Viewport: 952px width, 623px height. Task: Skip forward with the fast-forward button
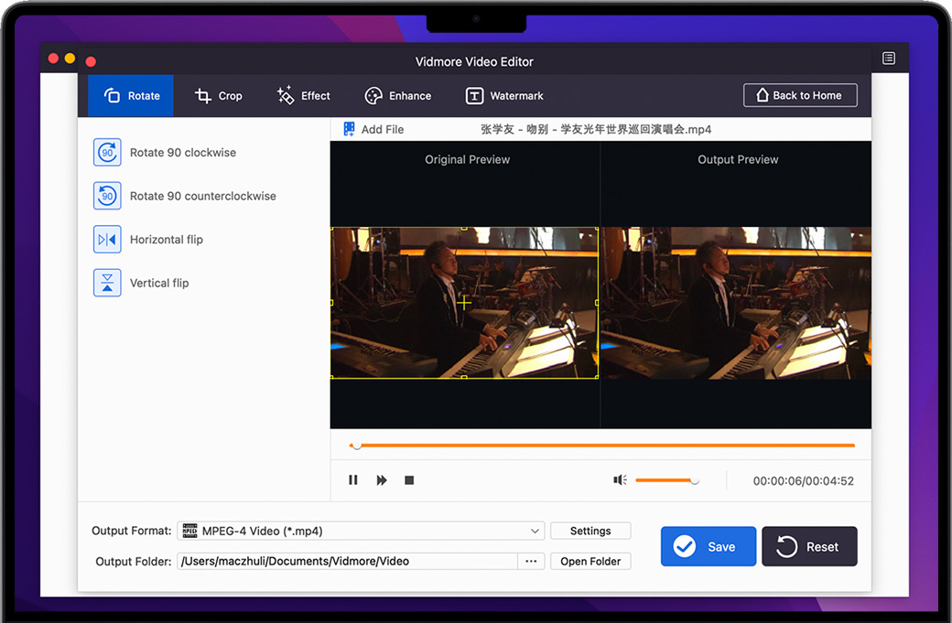tap(382, 480)
